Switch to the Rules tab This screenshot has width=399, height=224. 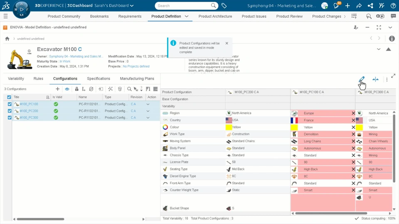coord(38,79)
